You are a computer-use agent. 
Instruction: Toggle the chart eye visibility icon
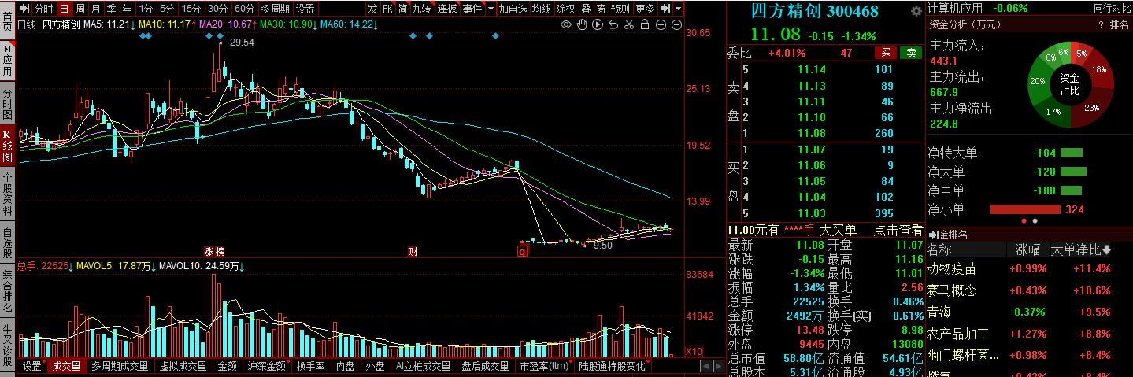coord(565,25)
